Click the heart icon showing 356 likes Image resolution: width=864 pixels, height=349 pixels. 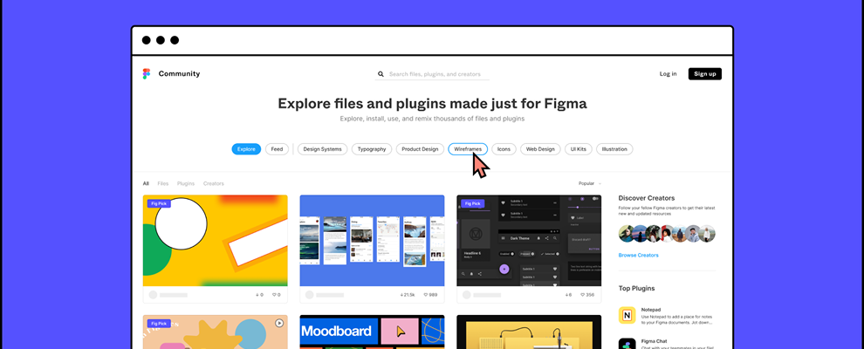click(582, 295)
